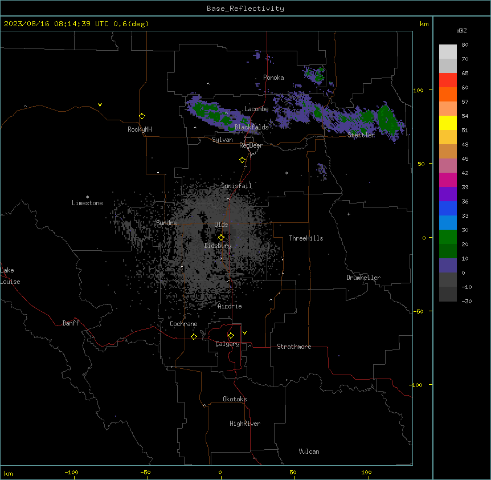
Task: Click the green echo cell east of Stettler
Action: [x=387, y=120]
